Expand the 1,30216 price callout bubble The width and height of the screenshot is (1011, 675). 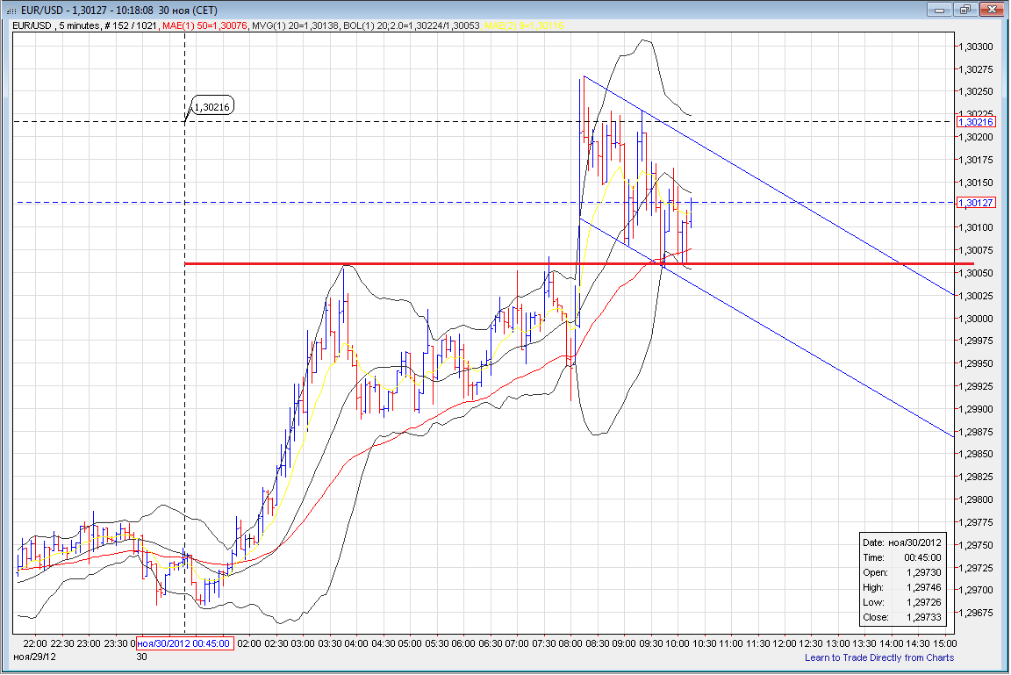211,104
